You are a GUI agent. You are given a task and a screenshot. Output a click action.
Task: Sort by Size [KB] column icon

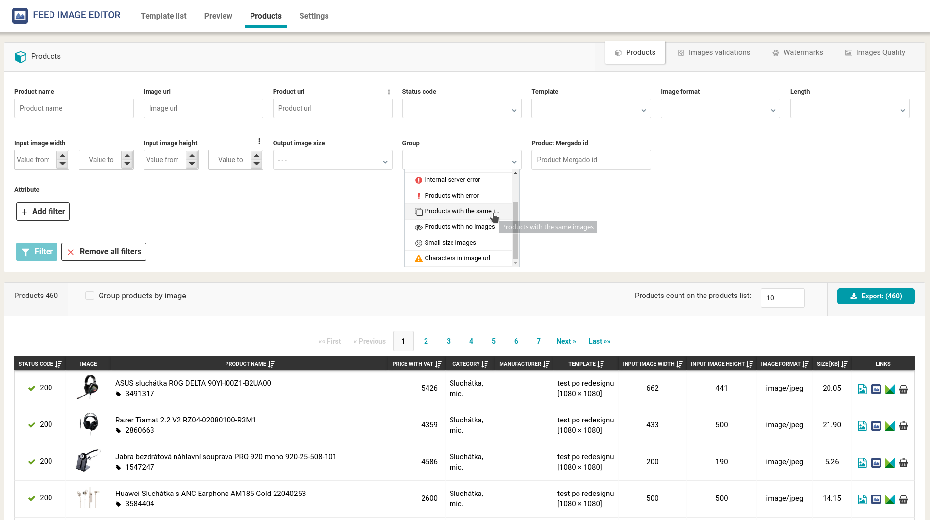845,364
